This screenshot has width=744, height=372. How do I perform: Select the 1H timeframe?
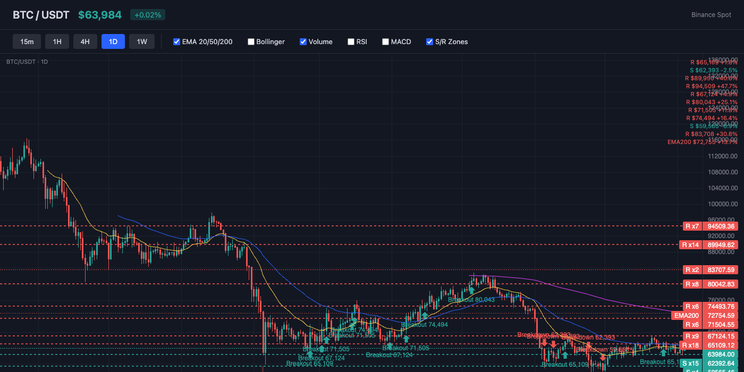pyautogui.click(x=57, y=41)
